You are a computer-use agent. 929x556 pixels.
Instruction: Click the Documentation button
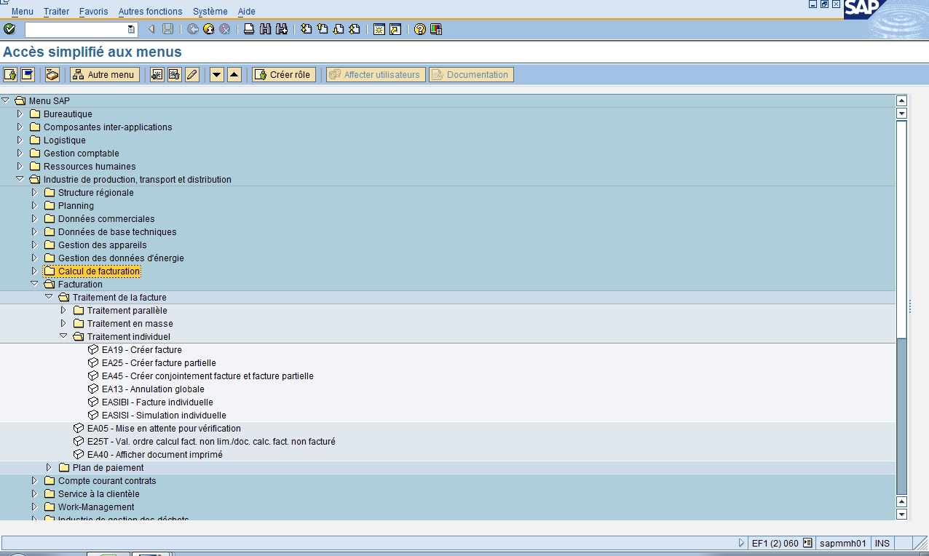471,74
